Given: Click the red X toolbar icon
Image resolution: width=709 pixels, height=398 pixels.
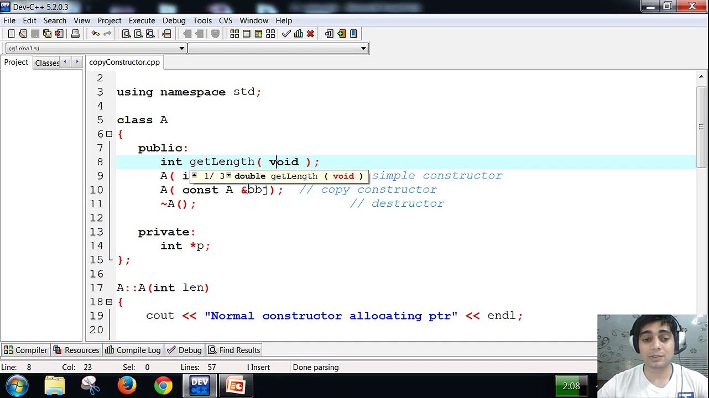Looking at the screenshot, I should point(310,34).
